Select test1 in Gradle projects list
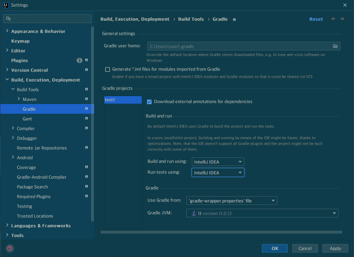Screen dimensions: 354x257 [x=123, y=100]
